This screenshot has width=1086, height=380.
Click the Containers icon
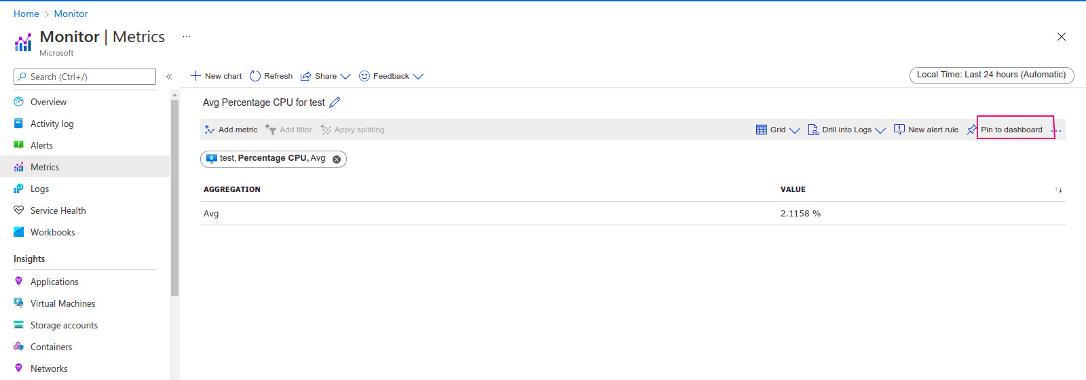click(19, 347)
